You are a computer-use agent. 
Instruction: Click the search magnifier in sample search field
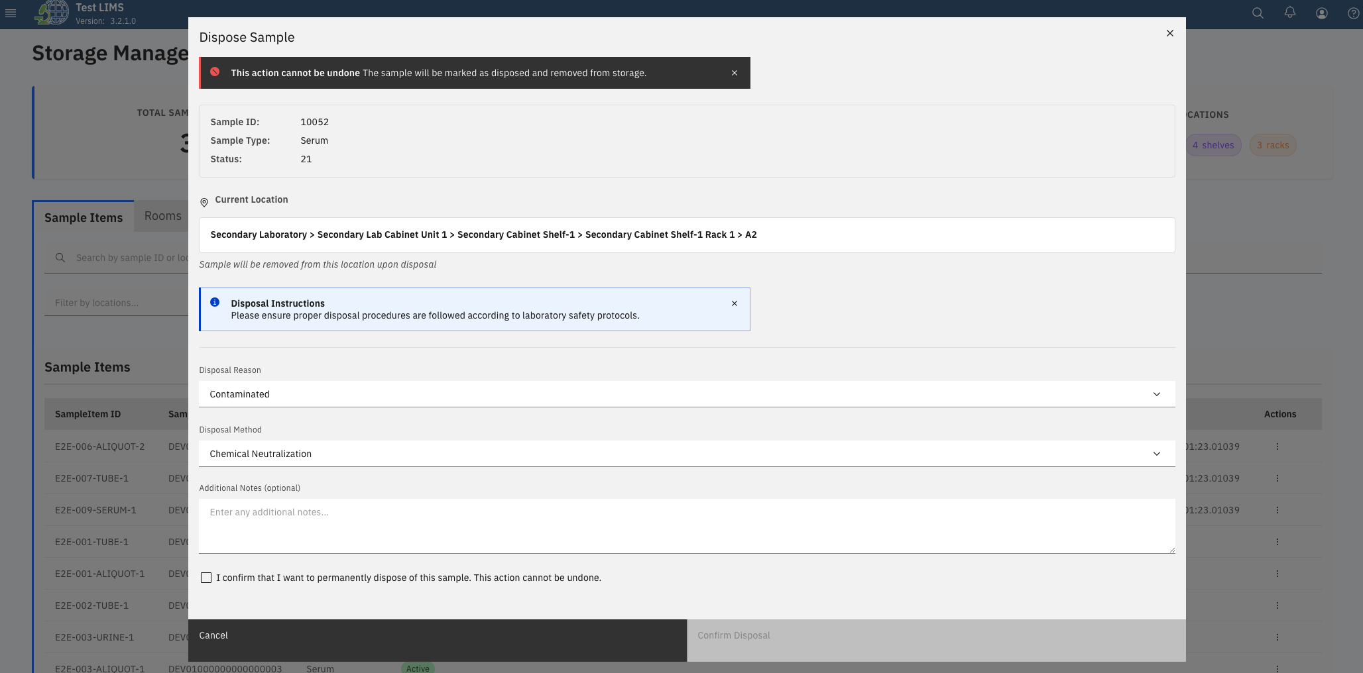[x=60, y=258]
